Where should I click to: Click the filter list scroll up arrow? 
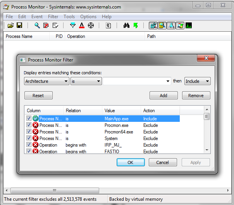point(207,109)
